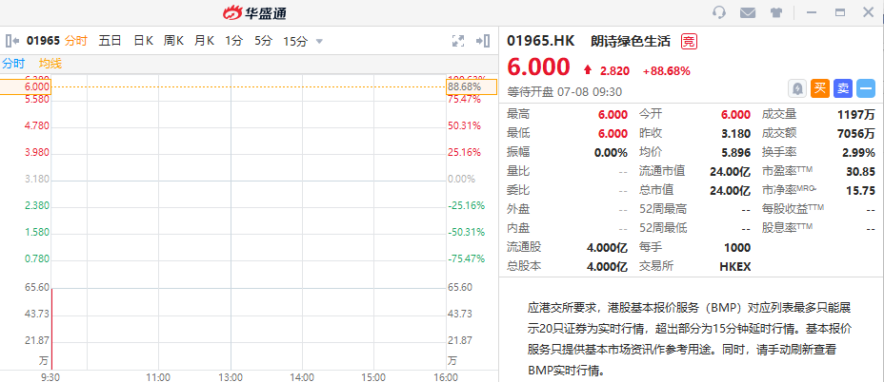The image size is (884, 382).
Task: Expand chart to full screen
Action: 458,41
